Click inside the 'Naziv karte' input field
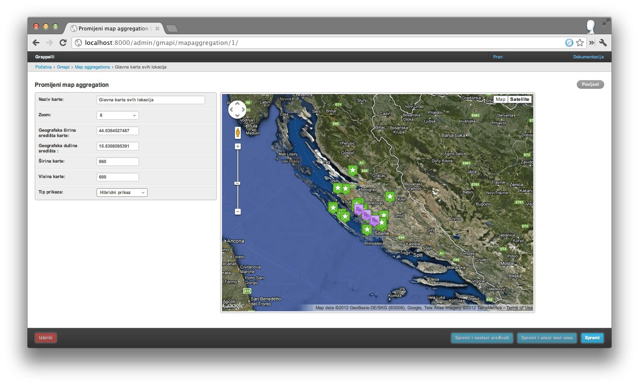 pyautogui.click(x=150, y=100)
